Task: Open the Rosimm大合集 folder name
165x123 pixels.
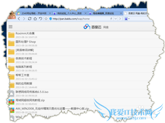Action: point(25,33)
